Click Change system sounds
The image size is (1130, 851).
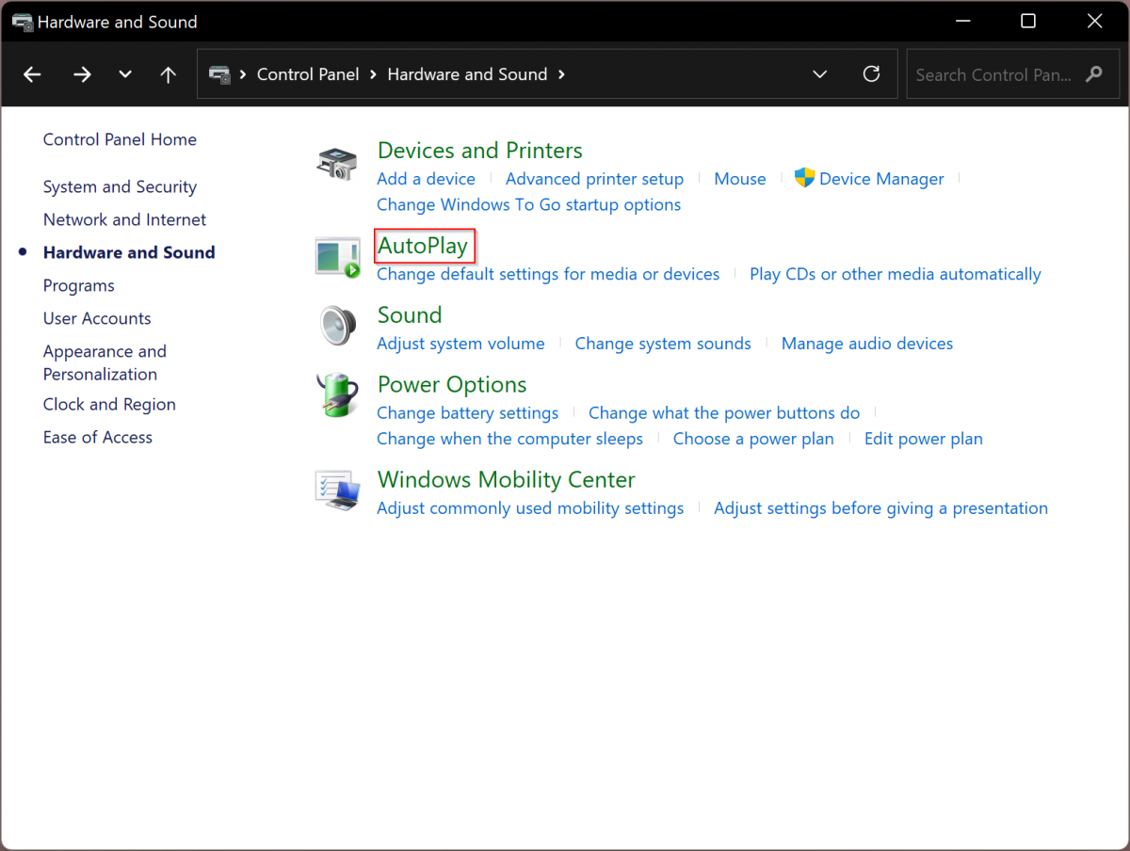663,344
